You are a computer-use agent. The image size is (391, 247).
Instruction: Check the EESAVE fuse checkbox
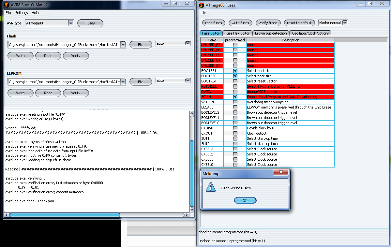tap(235, 107)
